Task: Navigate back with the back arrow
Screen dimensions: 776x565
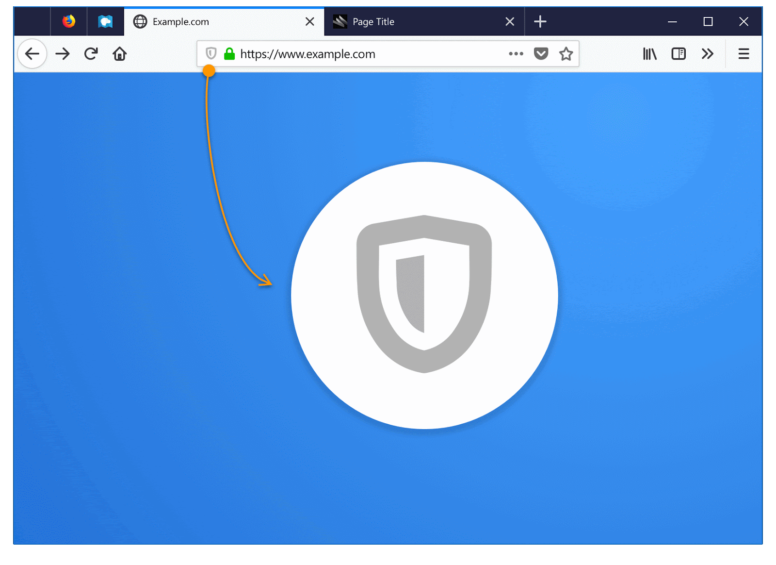Action: [x=32, y=54]
